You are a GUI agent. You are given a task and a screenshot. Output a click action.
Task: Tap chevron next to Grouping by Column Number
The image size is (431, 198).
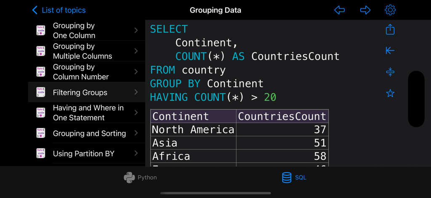tap(136, 72)
